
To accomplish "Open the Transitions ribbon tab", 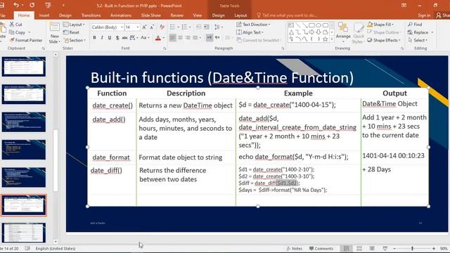I will [x=91, y=15].
